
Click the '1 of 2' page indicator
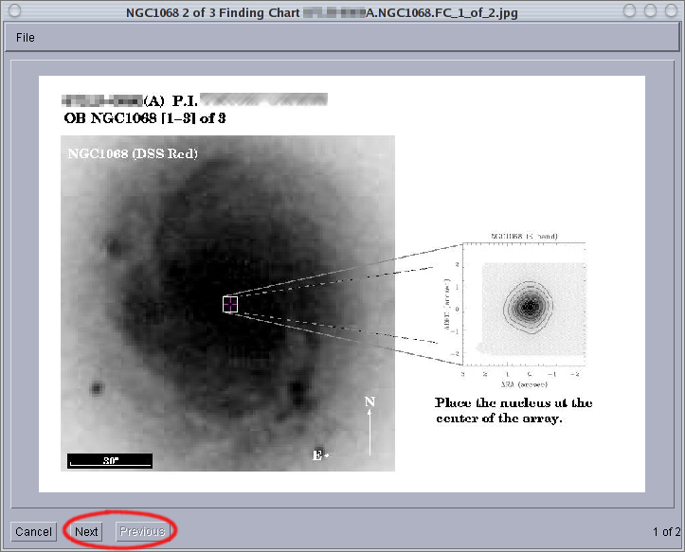[x=665, y=532]
